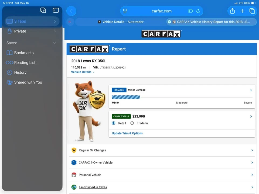
Task: Click the CARFAX Report logo
Action: (x=89, y=49)
